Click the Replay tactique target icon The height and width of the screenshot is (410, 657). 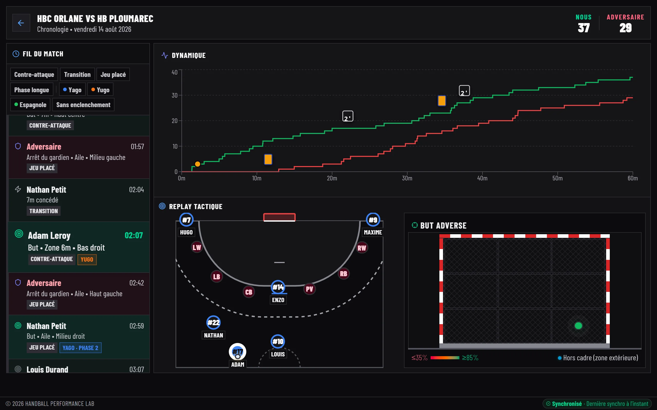pos(162,206)
